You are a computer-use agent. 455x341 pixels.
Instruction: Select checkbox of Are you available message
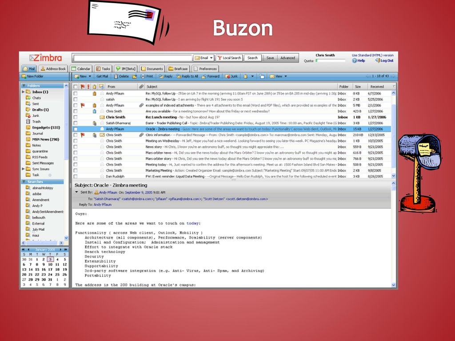(x=76, y=111)
